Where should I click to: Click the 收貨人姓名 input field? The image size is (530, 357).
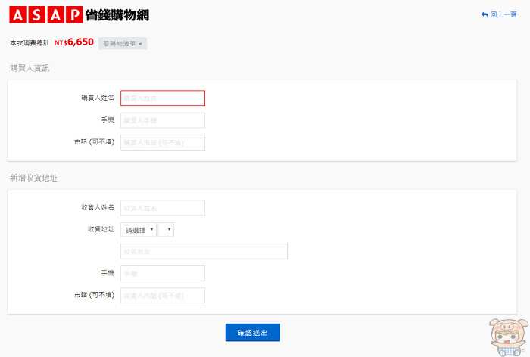tap(163, 208)
